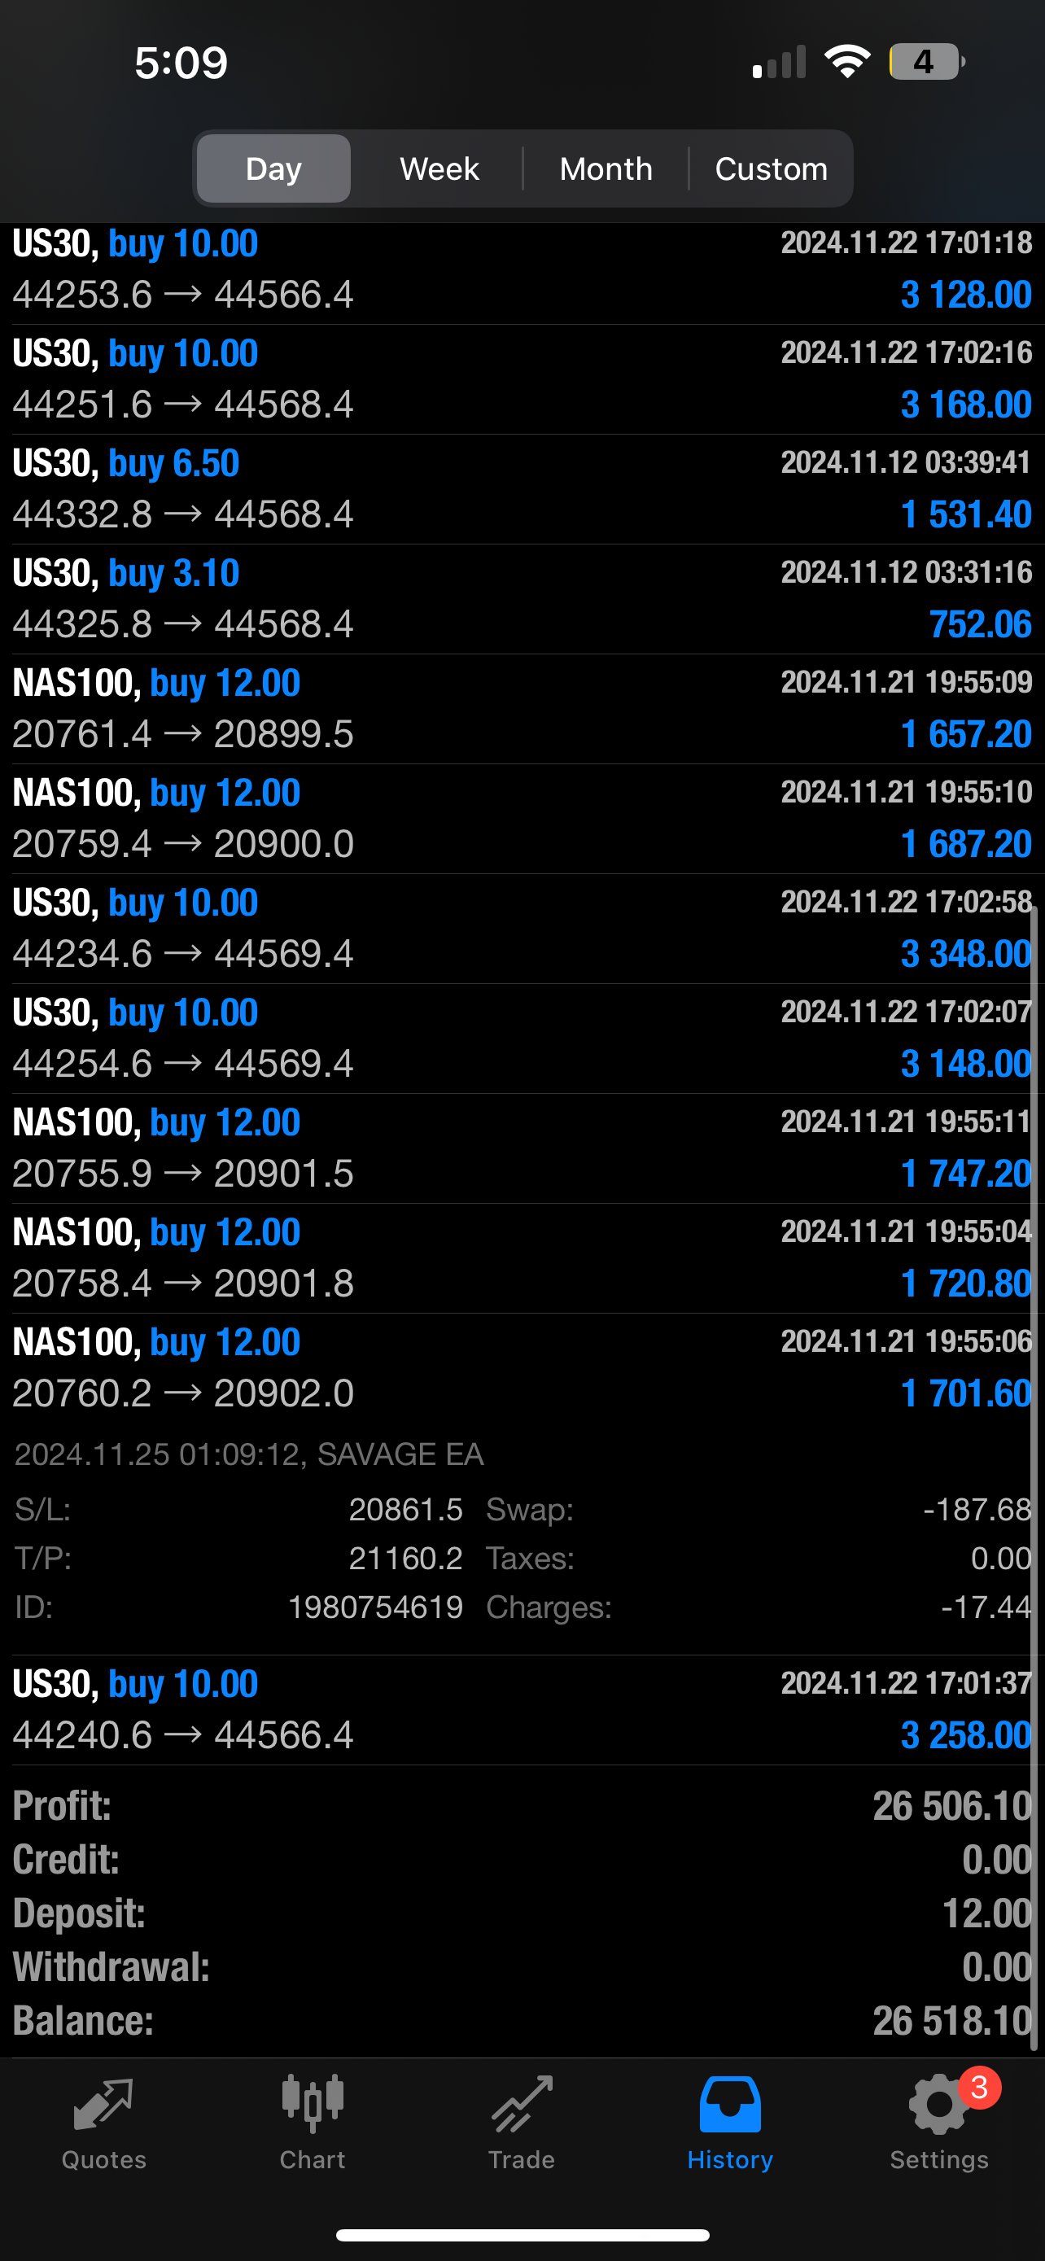Expand NAS100 trade with profit 1 657.20
1045x2261 pixels.
point(522,708)
